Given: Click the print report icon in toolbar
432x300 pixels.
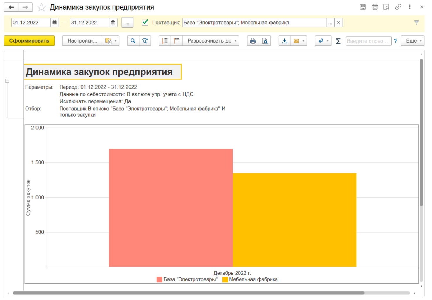Looking at the screenshot, I should click(253, 41).
